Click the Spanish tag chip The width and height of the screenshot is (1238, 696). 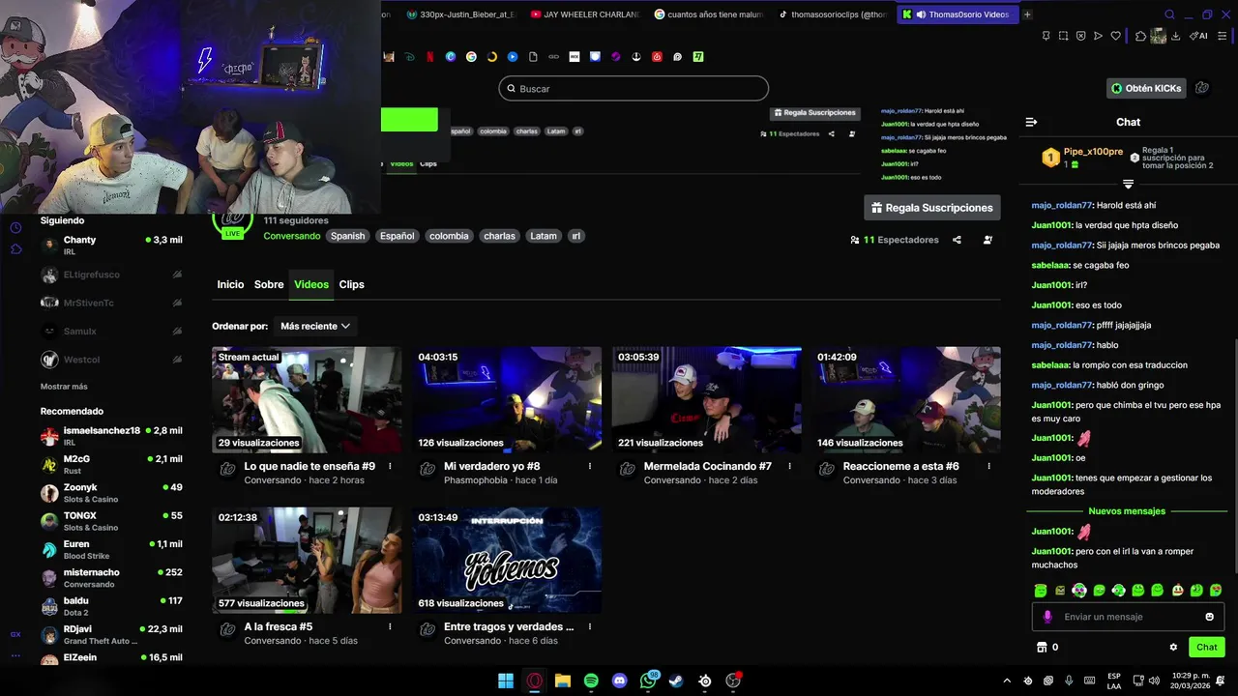(x=347, y=236)
